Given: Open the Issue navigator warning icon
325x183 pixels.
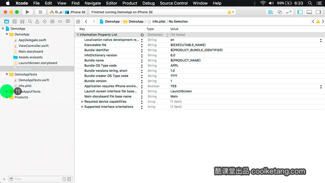Looking at the screenshot, I should point(37,21).
